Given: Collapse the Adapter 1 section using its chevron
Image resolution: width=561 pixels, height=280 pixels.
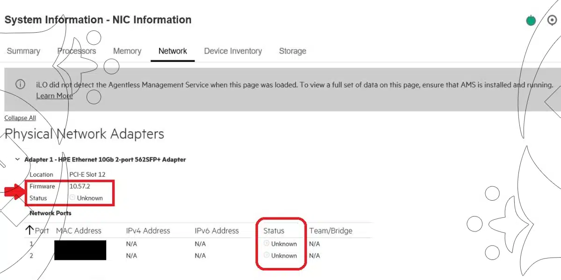Looking at the screenshot, I should [17, 160].
